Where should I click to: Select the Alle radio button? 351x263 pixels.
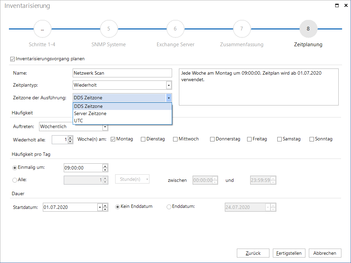tap(15, 180)
